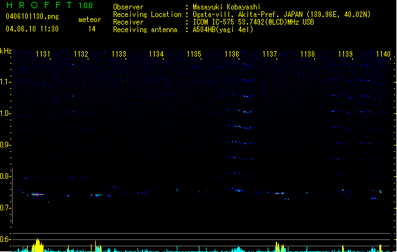Image resolution: width=397 pixels, height=252 pixels.
Task: Select the filename 0406101130.png
Action: pos(32,16)
